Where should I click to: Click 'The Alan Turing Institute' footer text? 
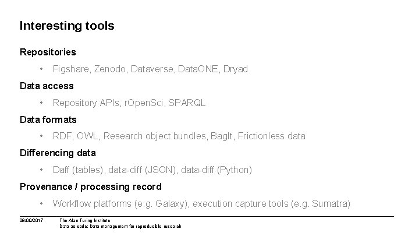click(x=85, y=220)
